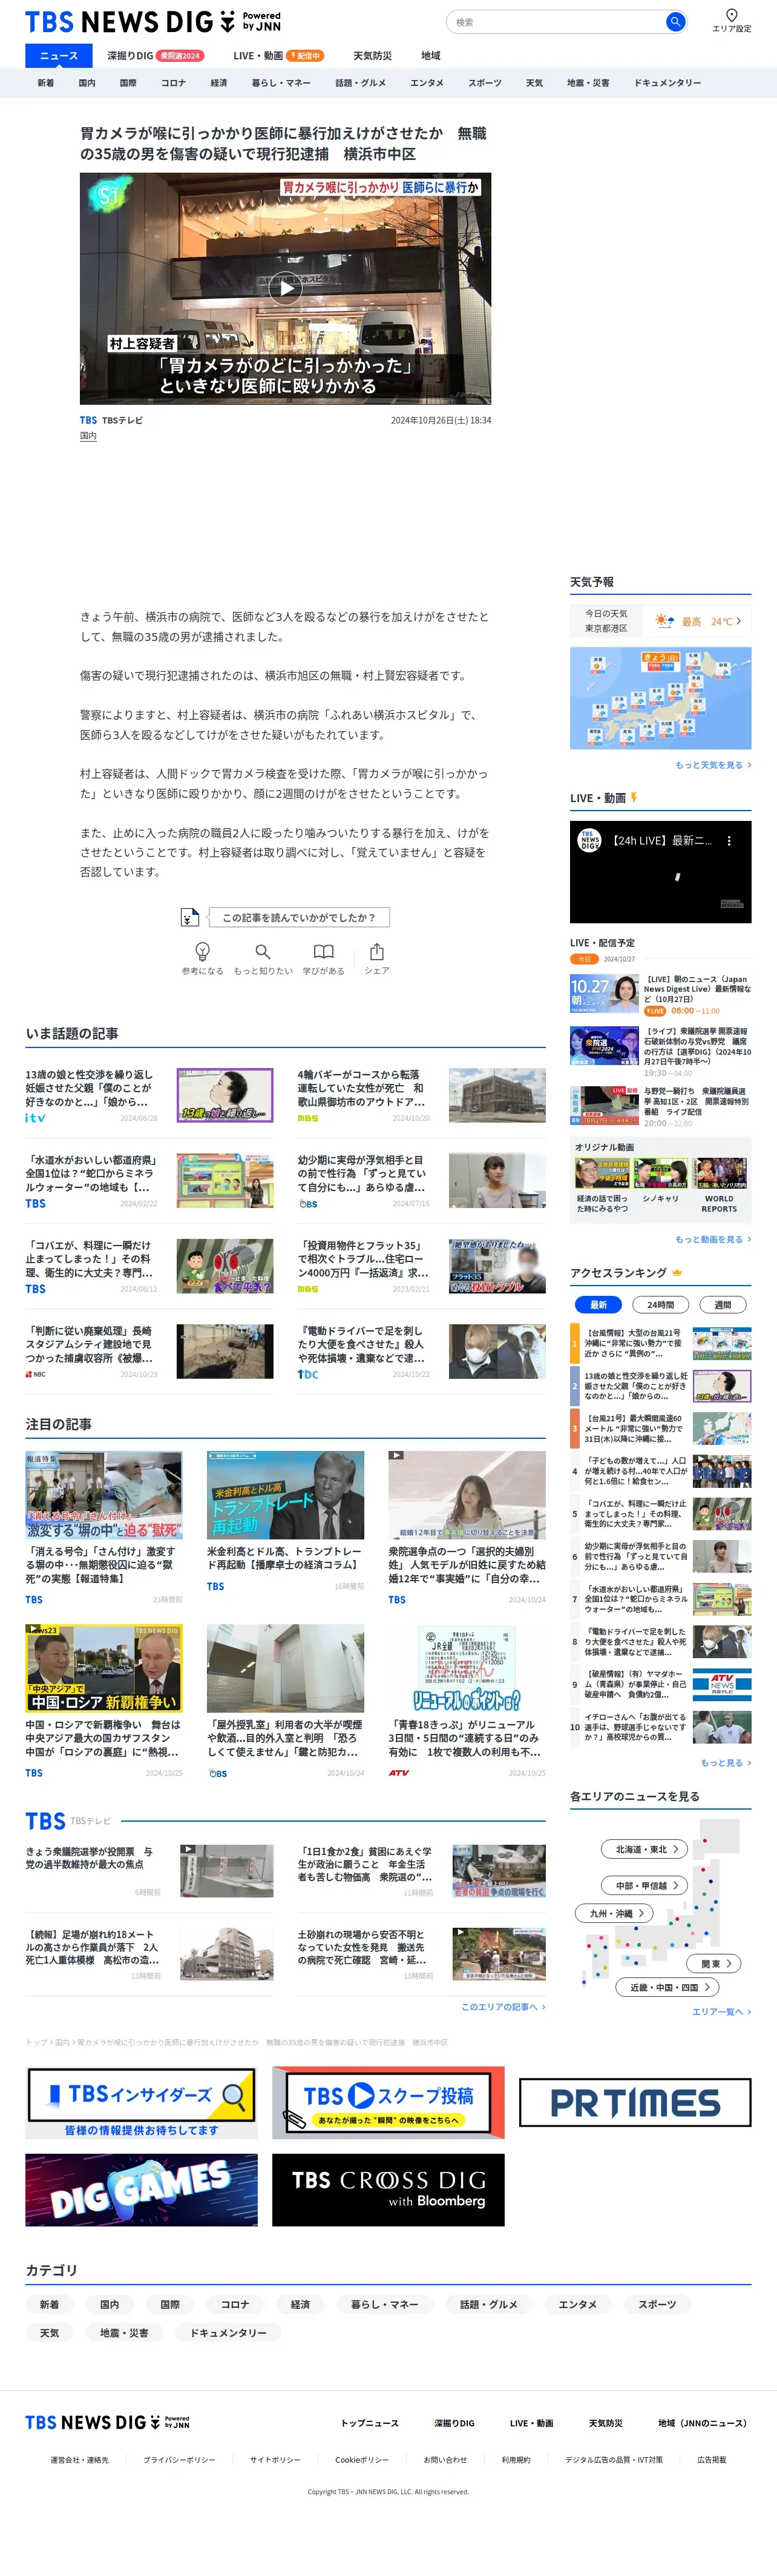Open the Japan weather forecast map

click(660, 698)
